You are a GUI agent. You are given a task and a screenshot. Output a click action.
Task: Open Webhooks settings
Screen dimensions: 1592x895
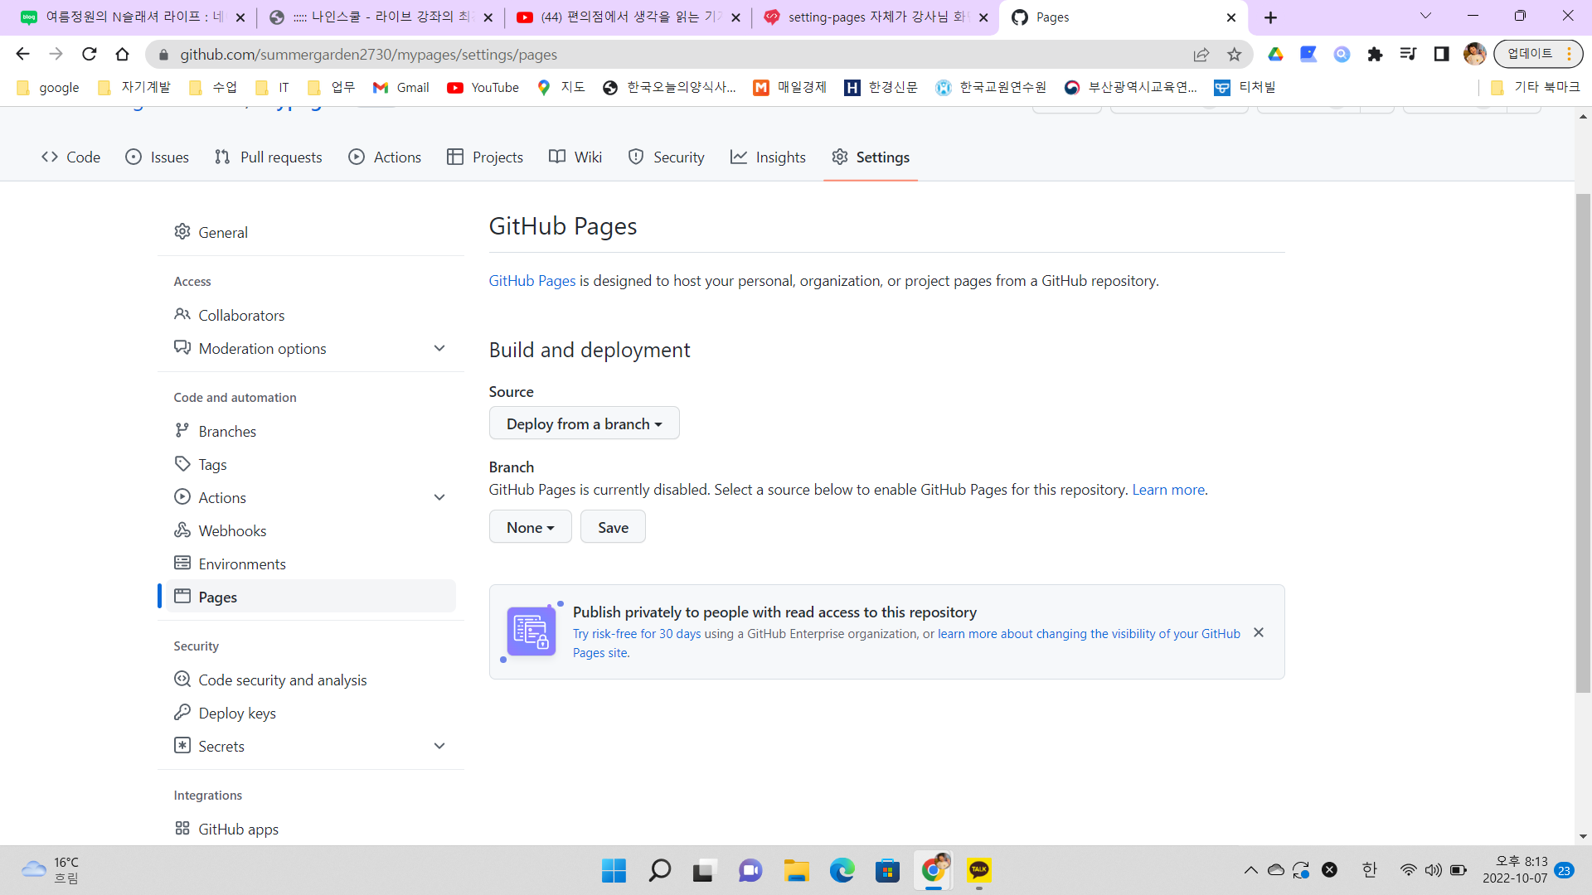(311, 530)
